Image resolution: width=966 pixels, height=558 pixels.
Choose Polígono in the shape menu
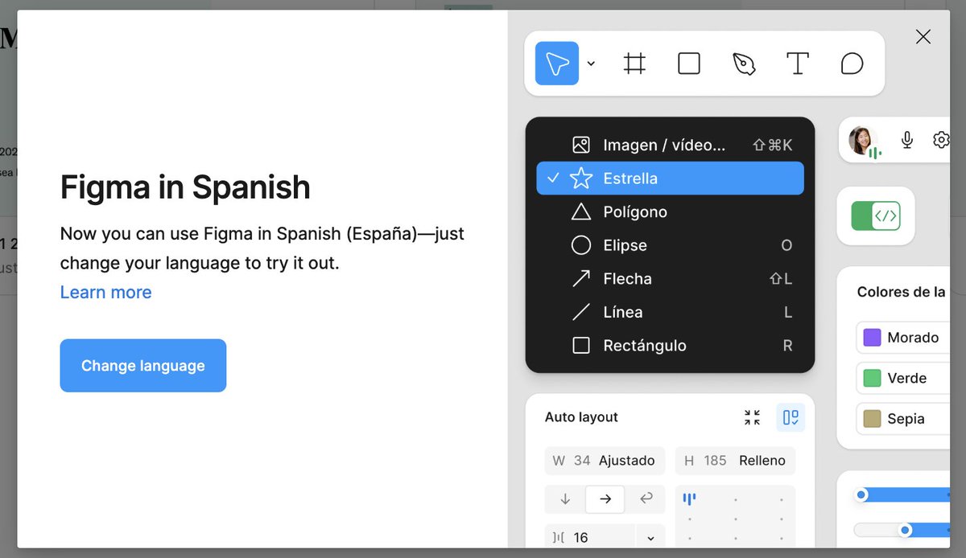click(671, 212)
